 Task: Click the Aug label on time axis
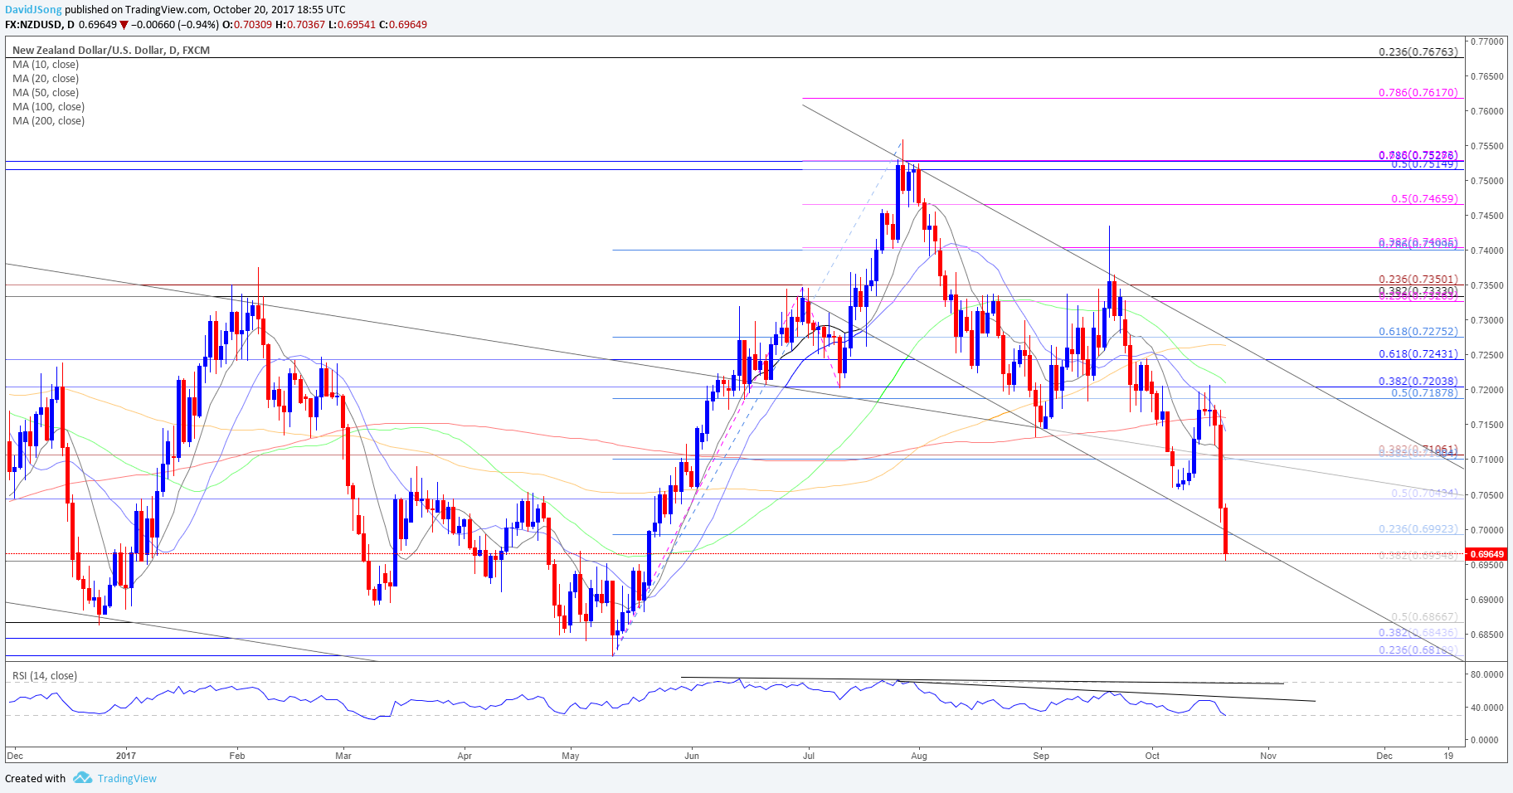(919, 756)
